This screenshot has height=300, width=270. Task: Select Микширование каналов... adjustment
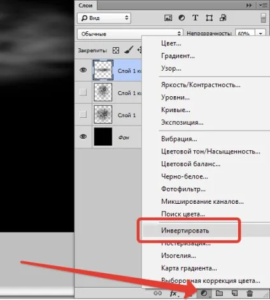tap(202, 202)
